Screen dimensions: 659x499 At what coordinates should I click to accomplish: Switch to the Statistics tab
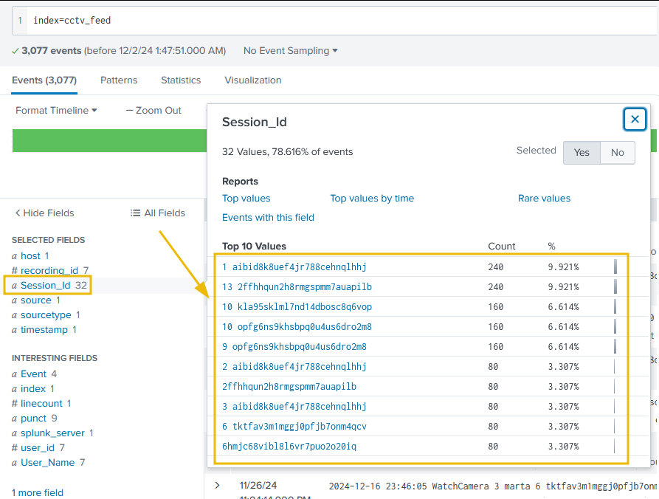pos(181,80)
